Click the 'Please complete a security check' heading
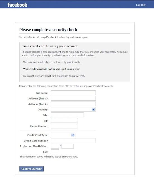154x179 pixels. click(48, 30)
